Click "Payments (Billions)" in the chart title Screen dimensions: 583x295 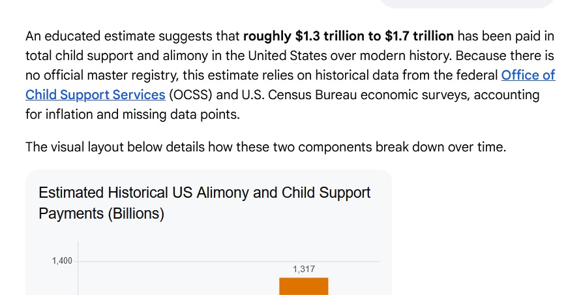101,213
